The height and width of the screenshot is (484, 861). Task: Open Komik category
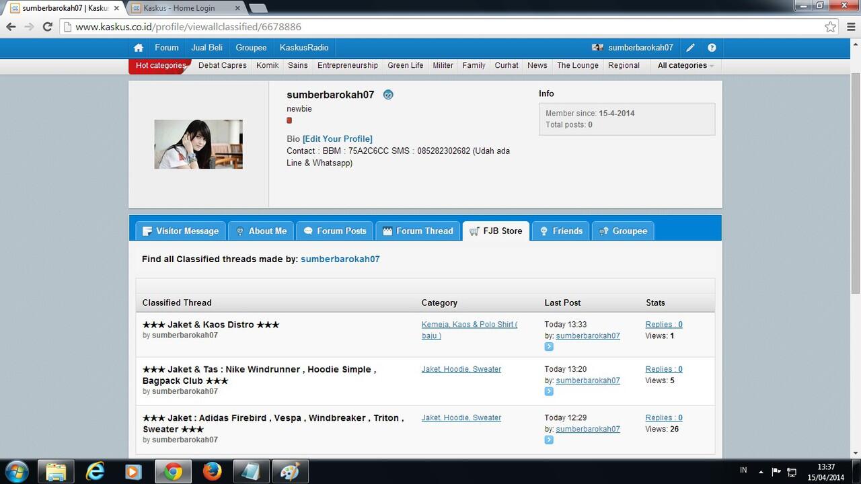coord(268,65)
